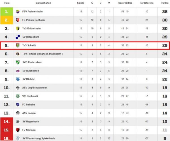Click the Mannschaften column header
Viewport: 170px width, 141px height.
pyautogui.click(x=43, y=3)
